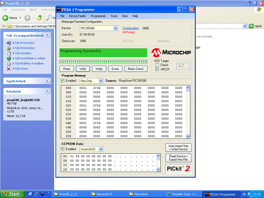Click the PICkit 2 Programmer title bar icon
264x198 pixels.
point(59,10)
